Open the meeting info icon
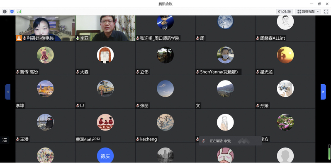 (5, 12)
